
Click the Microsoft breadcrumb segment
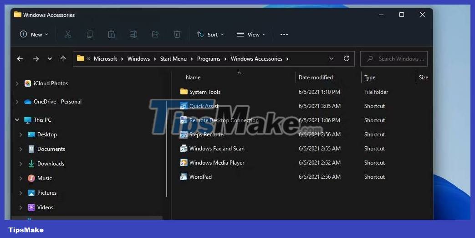point(105,59)
